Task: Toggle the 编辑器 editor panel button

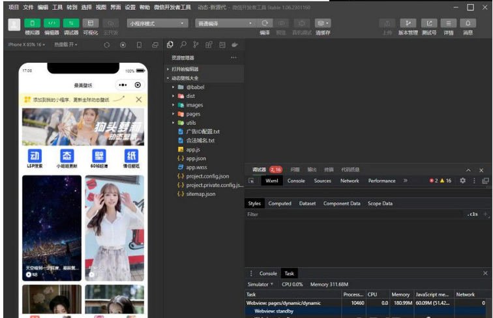Action: (x=52, y=23)
